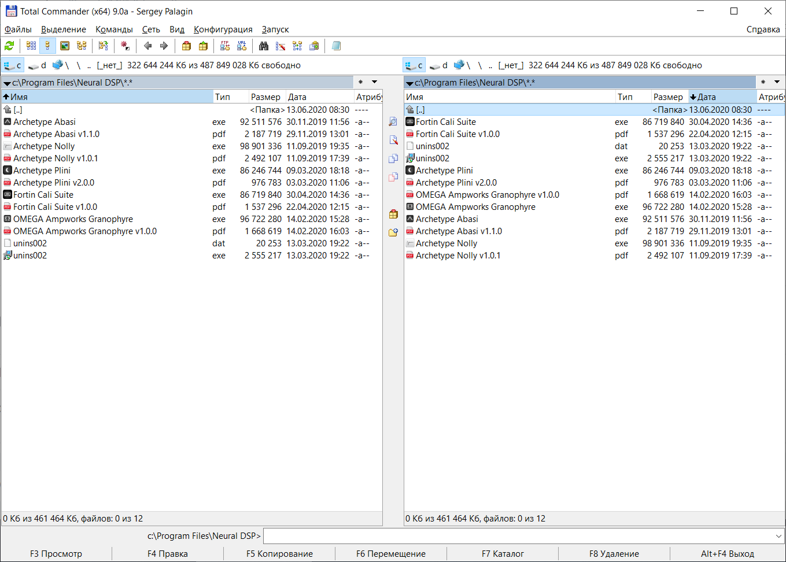Sort left panel by Имя column

click(x=107, y=97)
